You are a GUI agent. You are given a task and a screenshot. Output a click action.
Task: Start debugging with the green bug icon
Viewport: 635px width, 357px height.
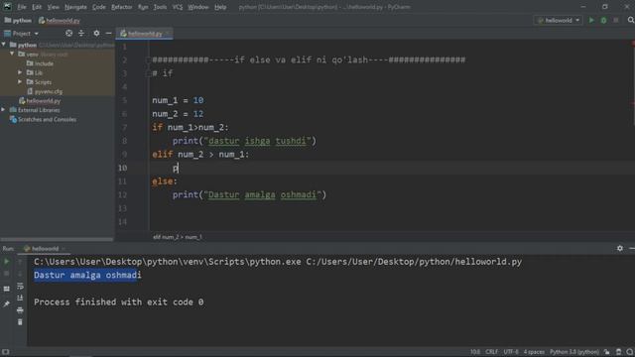click(603, 20)
